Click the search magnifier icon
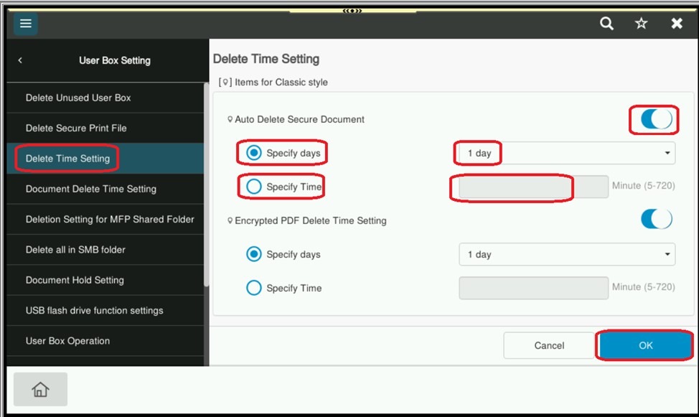Screen dimensions: 699x417 (606, 24)
